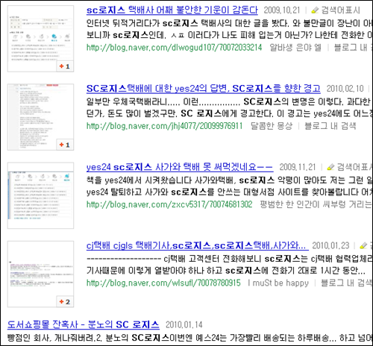373x346 pixels.
Task: Click date text 2010.02.10
Action: 345,89
